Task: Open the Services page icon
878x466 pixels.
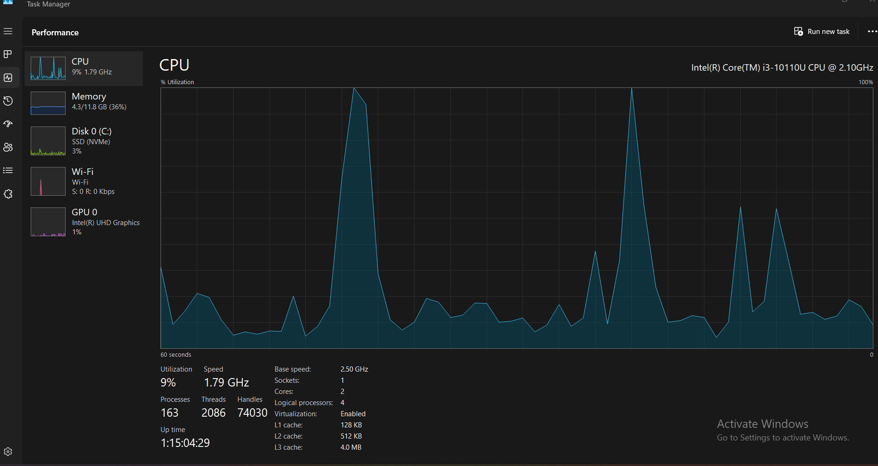Action: [x=8, y=194]
